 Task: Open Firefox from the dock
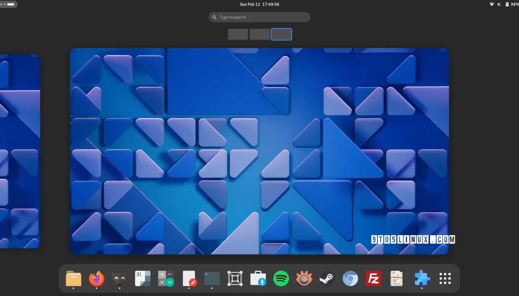point(96,278)
